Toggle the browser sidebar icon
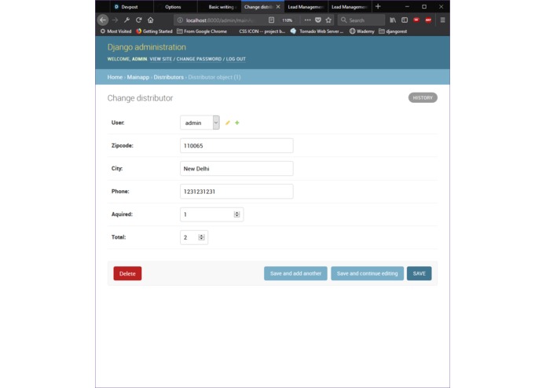The width and height of the screenshot is (546, 388). click(405, 20)
